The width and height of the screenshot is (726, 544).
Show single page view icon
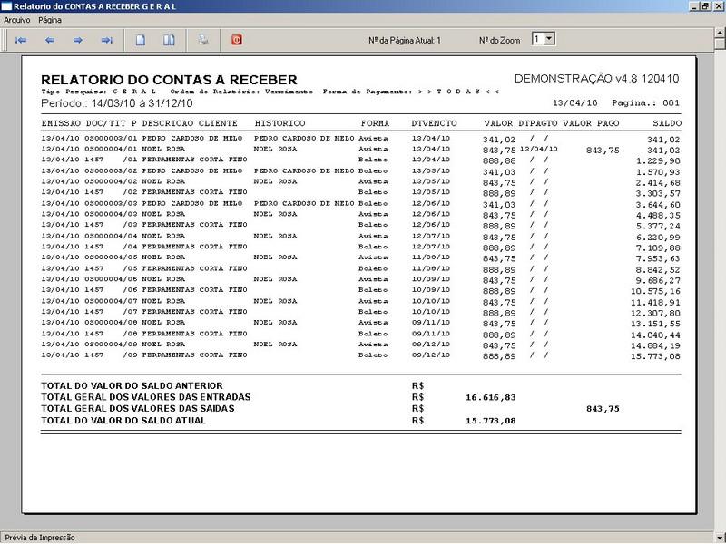pos(141,40)
